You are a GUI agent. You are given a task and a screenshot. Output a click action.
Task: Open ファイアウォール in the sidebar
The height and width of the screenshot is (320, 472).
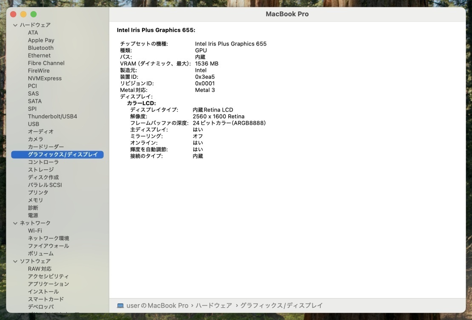(49, 246)
